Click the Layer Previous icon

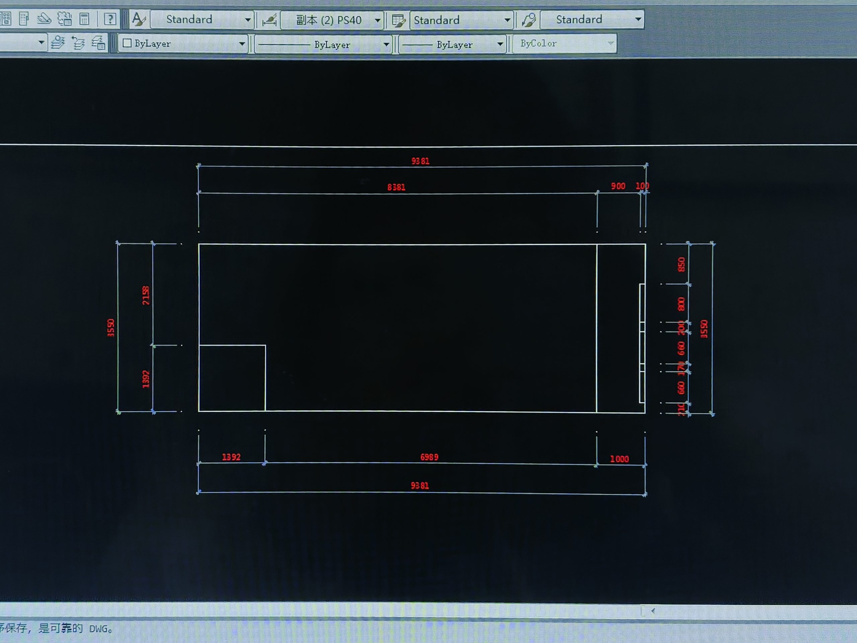point(78,43)
